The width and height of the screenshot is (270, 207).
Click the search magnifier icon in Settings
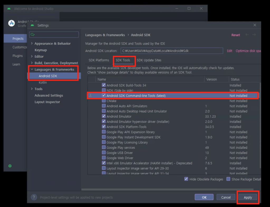pyautogui.click(x=32, y=34)
